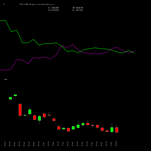
Task: Click the 27 Jul date label
Action: tap(92, 144)
